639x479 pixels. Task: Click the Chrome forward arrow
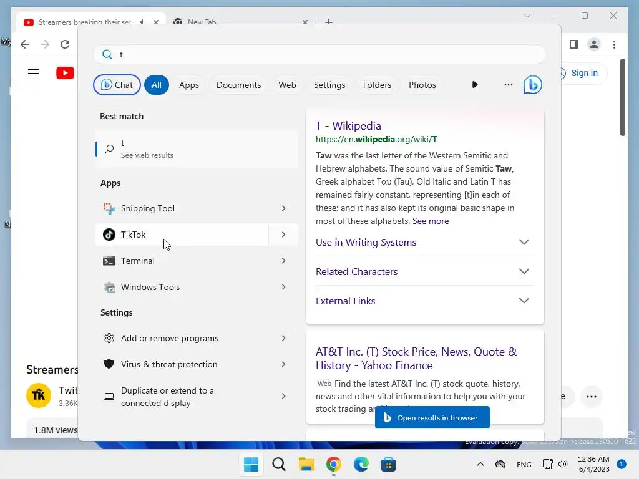click(45, 44)
